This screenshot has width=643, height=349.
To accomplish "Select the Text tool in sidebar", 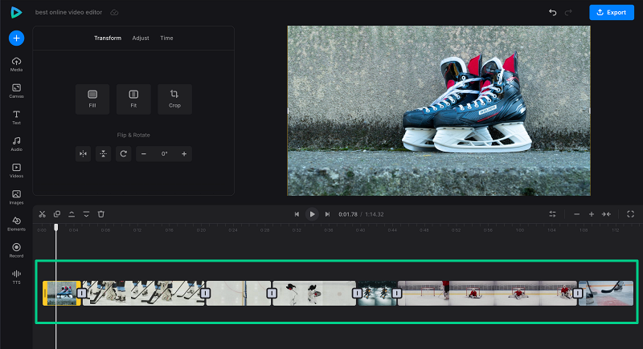I will click(16, 117).
